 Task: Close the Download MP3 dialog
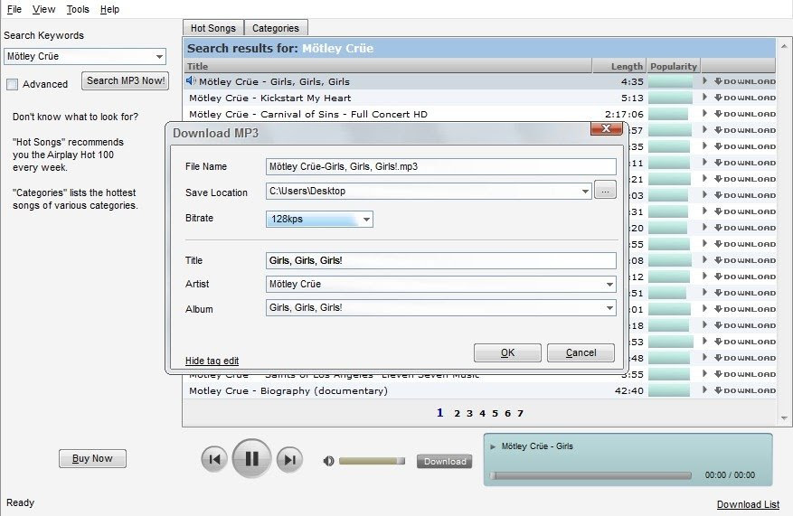pyautogui.click(x=606, y=128)
